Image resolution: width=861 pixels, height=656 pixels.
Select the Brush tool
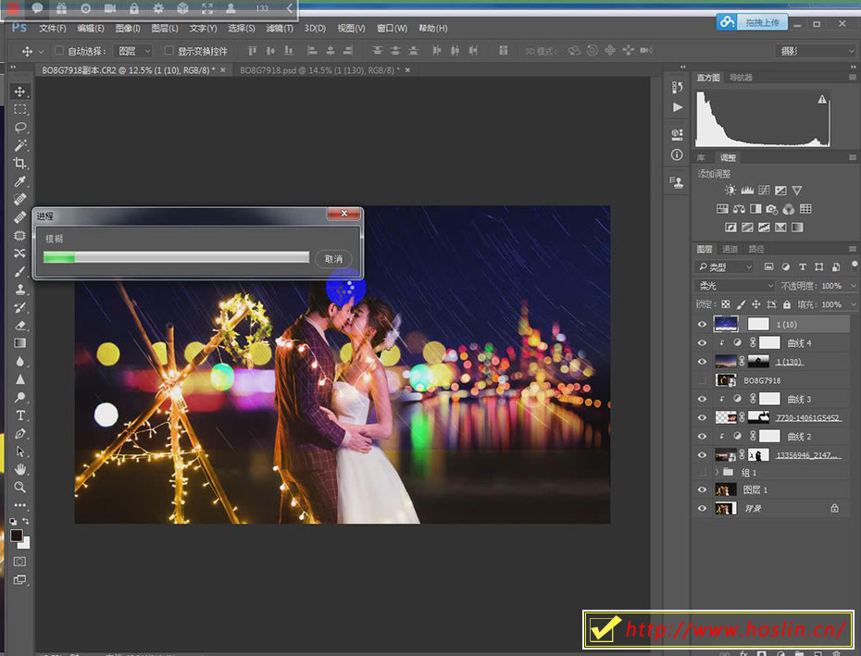pos(19,271)
